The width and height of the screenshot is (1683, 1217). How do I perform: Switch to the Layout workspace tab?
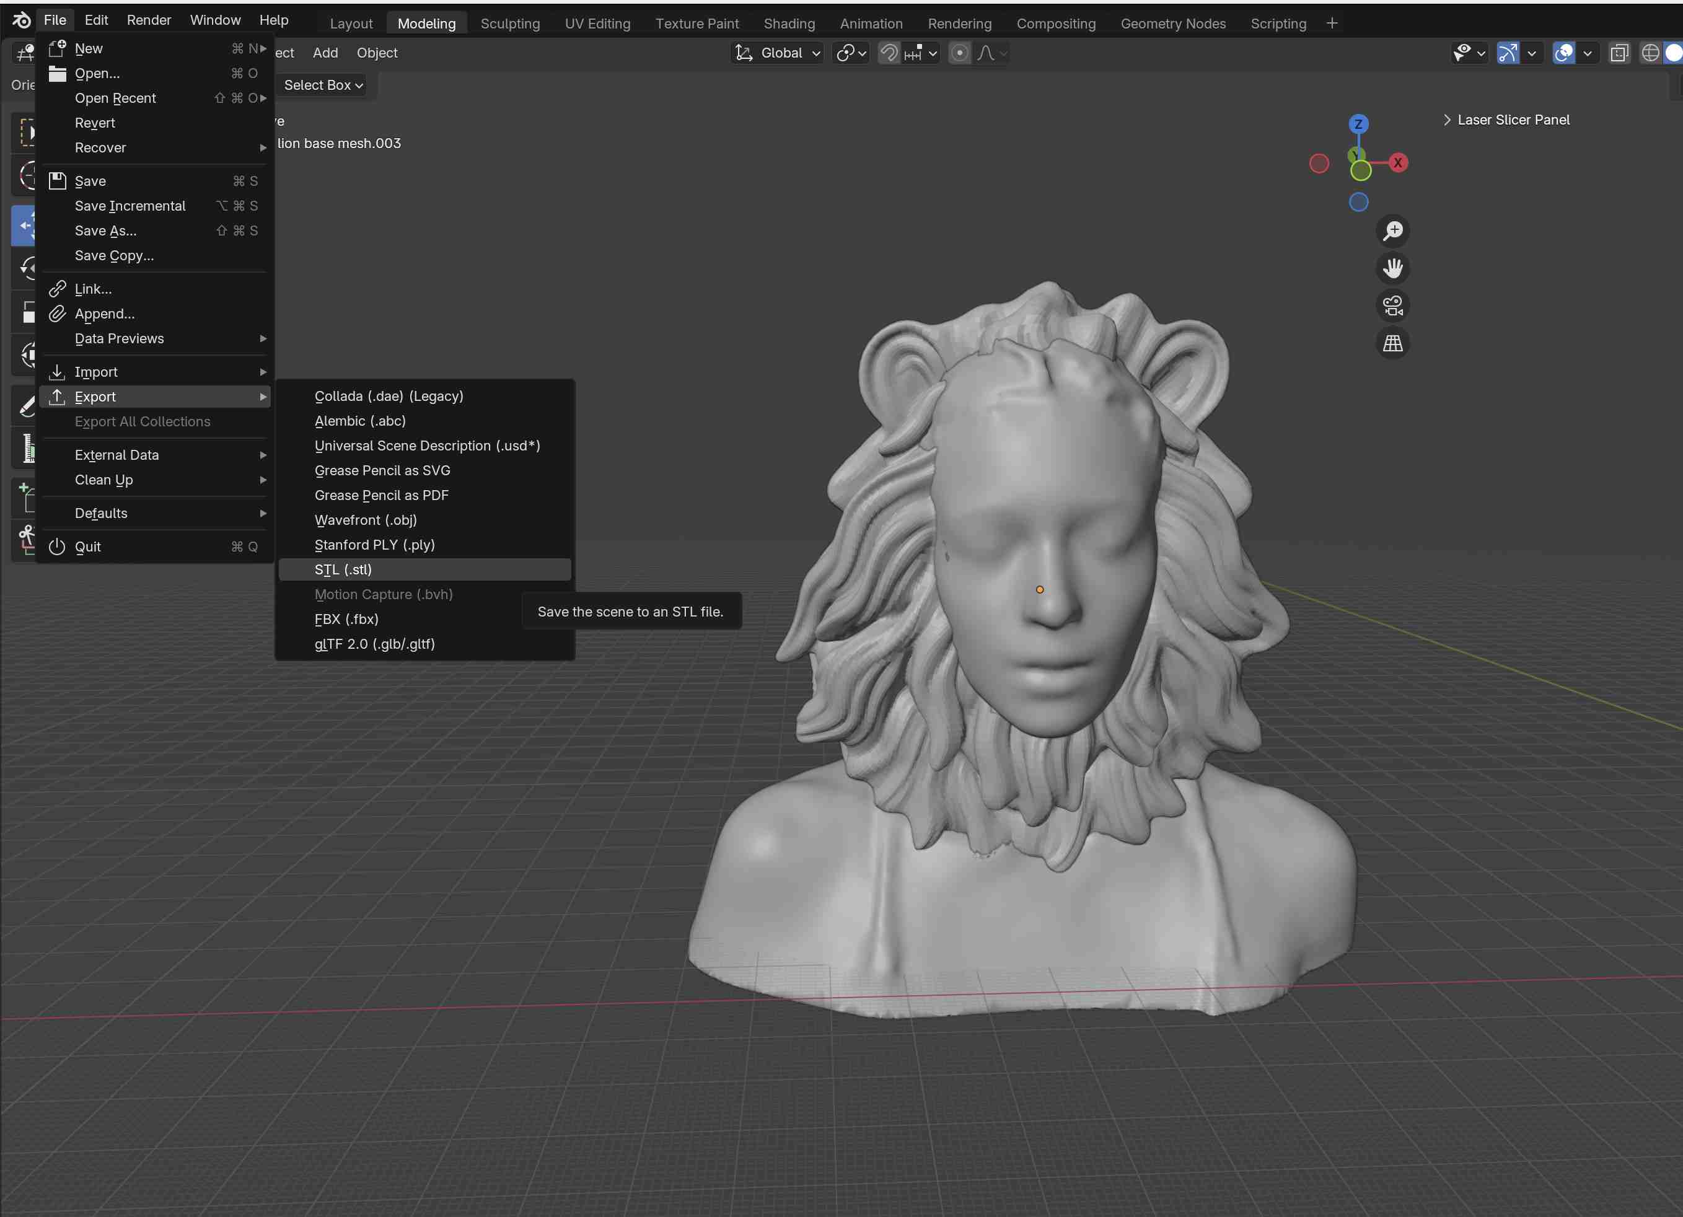[x=351, y=23]
